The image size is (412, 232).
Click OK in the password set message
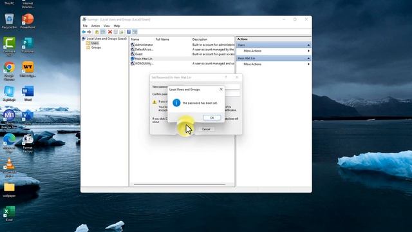[212, 117]
